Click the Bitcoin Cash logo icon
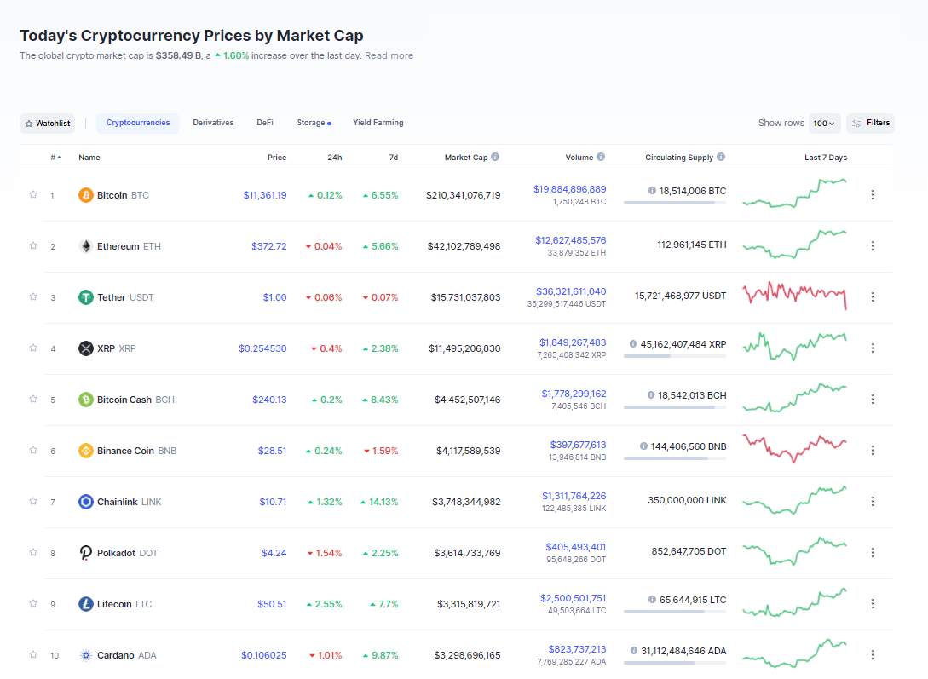Viewport: 928px width, 679px height. point(86,400)
